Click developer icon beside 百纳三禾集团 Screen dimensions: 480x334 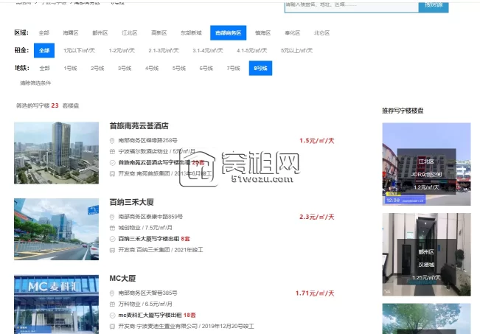[x=112, y=250]
